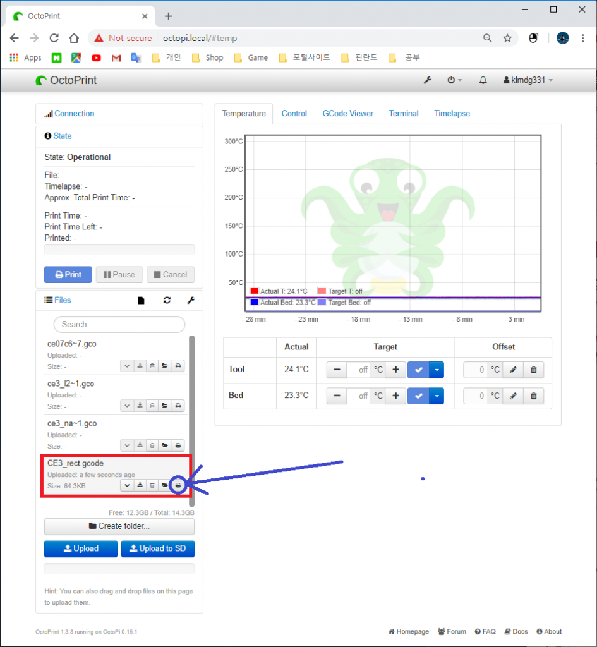Download ce07c6~7.gco file
597x647 pixels.
pos(140,366)
